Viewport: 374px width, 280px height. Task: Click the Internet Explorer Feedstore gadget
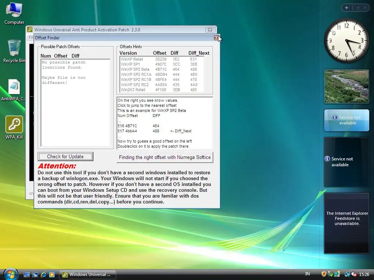tap(347, 223)
